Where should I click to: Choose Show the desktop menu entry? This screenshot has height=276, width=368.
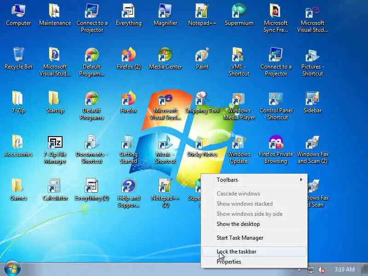tap(254, 224)
